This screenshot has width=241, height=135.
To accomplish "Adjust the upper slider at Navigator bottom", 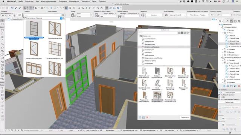I will tap(231, 118).
